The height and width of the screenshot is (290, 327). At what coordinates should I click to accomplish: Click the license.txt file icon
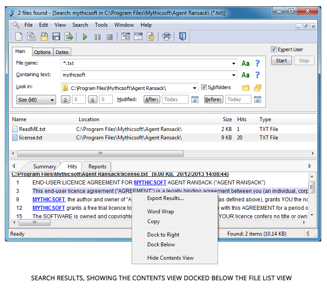click(15, 137)
